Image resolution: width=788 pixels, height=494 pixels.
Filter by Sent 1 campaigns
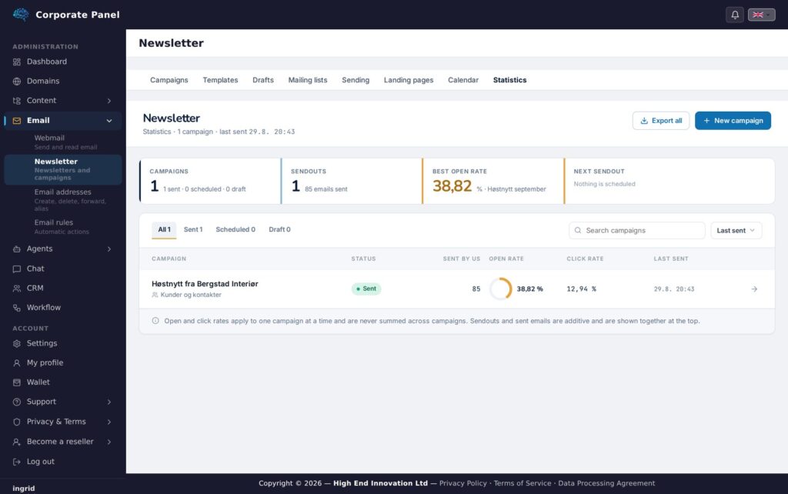pos(193,229)
